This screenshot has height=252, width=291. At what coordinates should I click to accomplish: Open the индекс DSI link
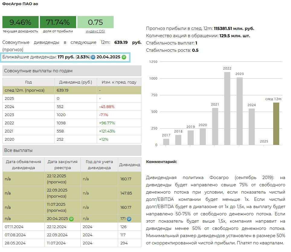point(95,31)
